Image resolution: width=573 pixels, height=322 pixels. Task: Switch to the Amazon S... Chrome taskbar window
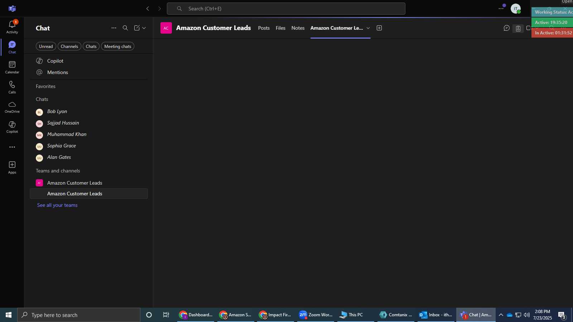(236, 315)
